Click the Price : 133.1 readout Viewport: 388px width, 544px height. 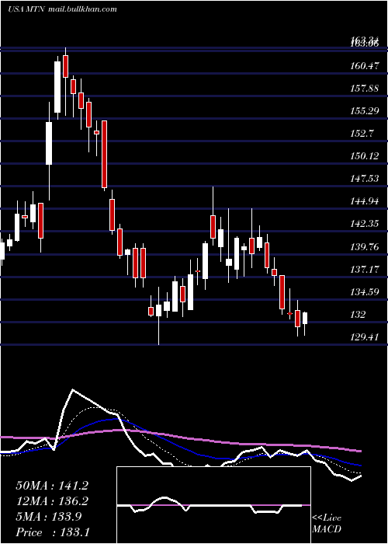(x=53, y=532)
